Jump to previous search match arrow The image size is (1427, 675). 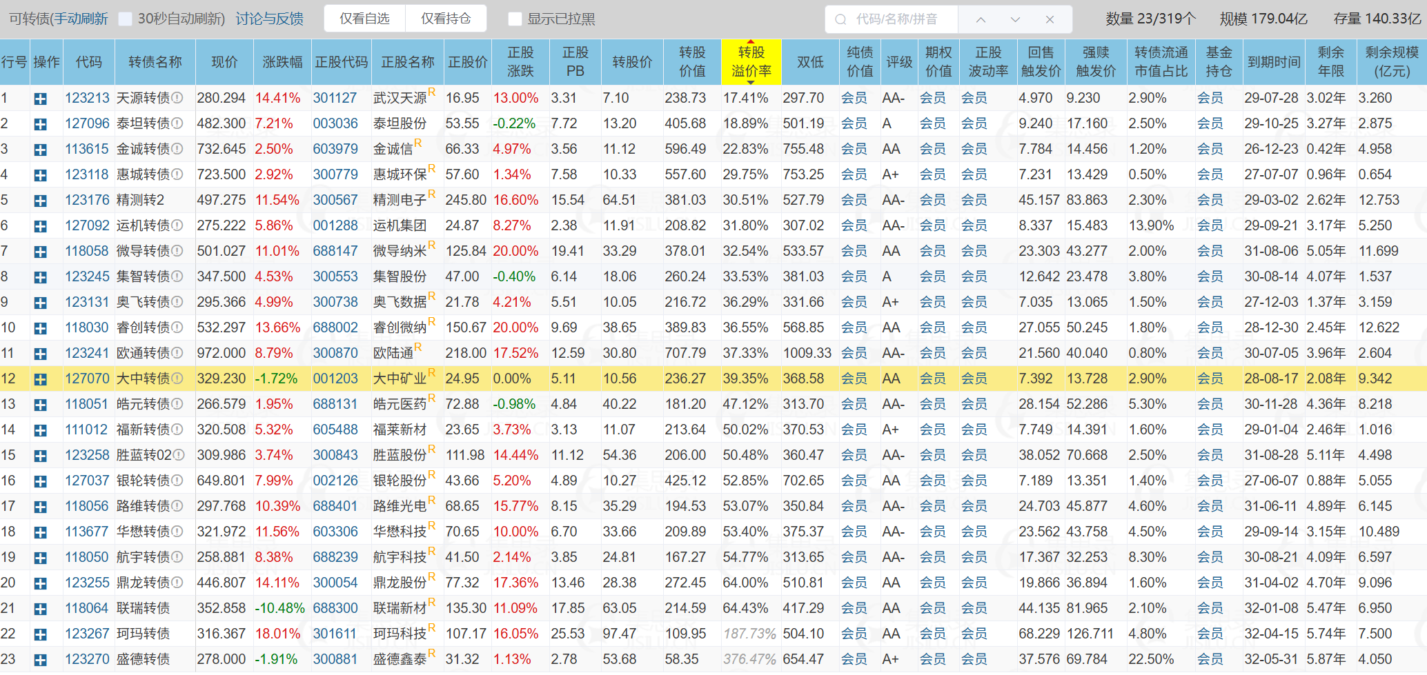(x=981, y=19)
